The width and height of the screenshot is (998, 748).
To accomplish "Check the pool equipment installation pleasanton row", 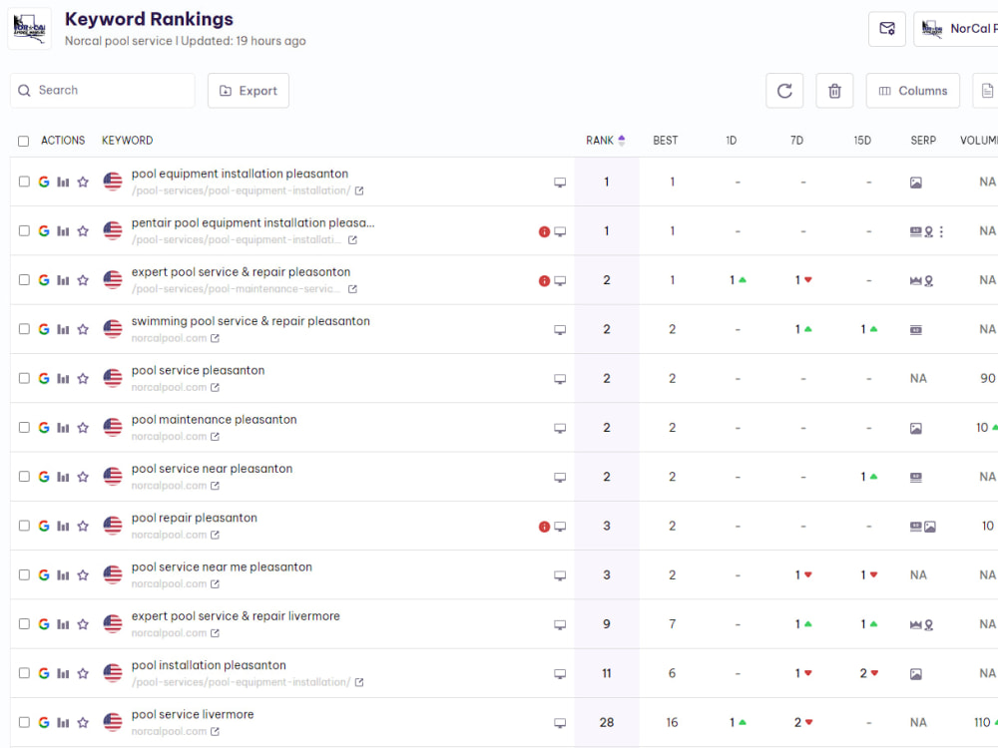I will pos(24,182).
